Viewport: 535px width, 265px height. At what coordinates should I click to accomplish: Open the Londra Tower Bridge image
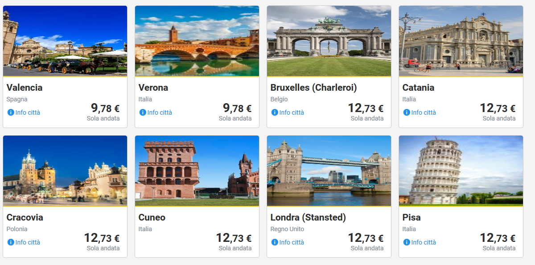coord(329,171)
